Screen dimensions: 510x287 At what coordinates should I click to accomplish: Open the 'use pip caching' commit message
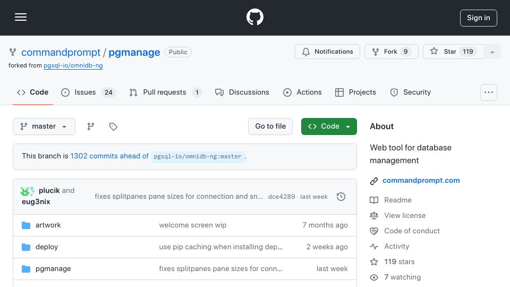point(220,247)
